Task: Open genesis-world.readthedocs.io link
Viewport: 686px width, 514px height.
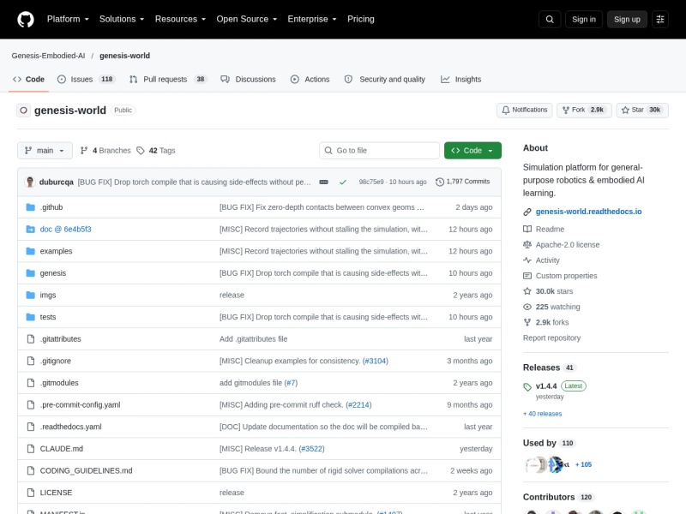Action: [x=588, y=212]
